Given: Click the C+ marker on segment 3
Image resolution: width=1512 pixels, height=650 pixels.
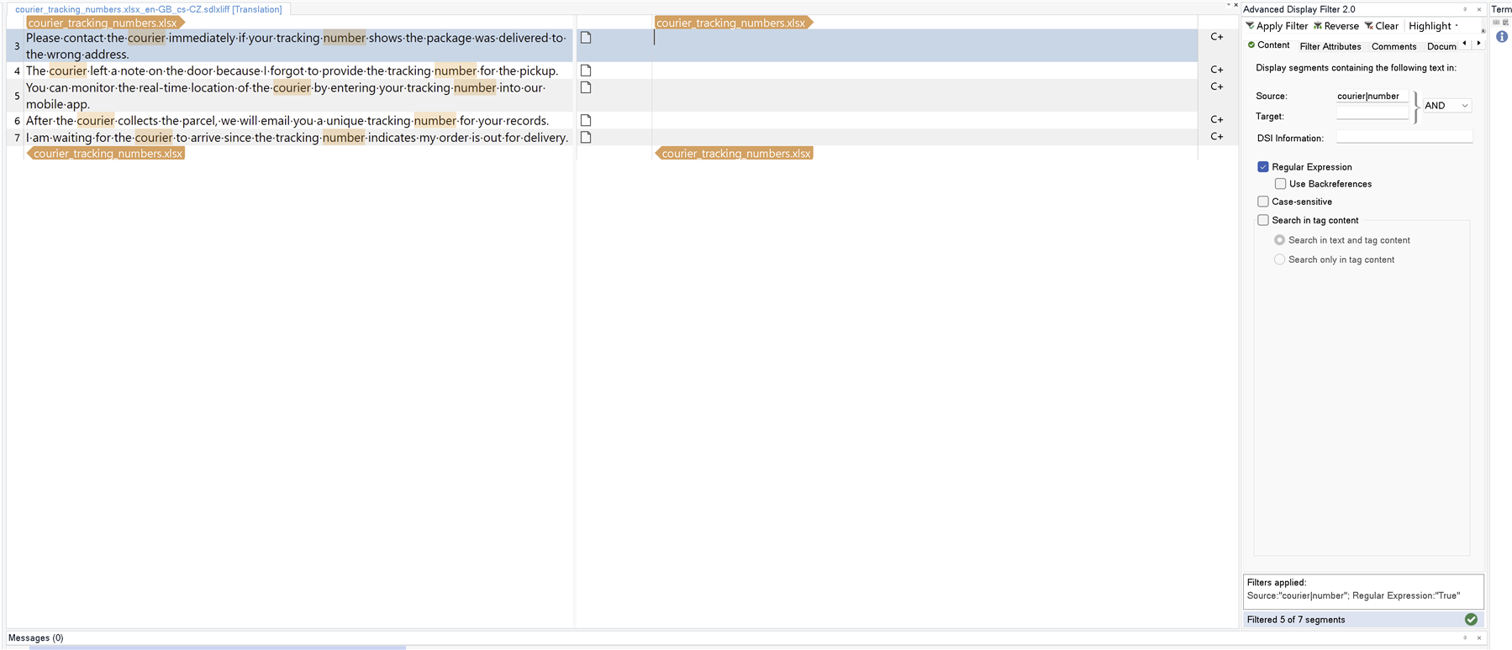Looking at the screenshot, I should click(1216, 37).
